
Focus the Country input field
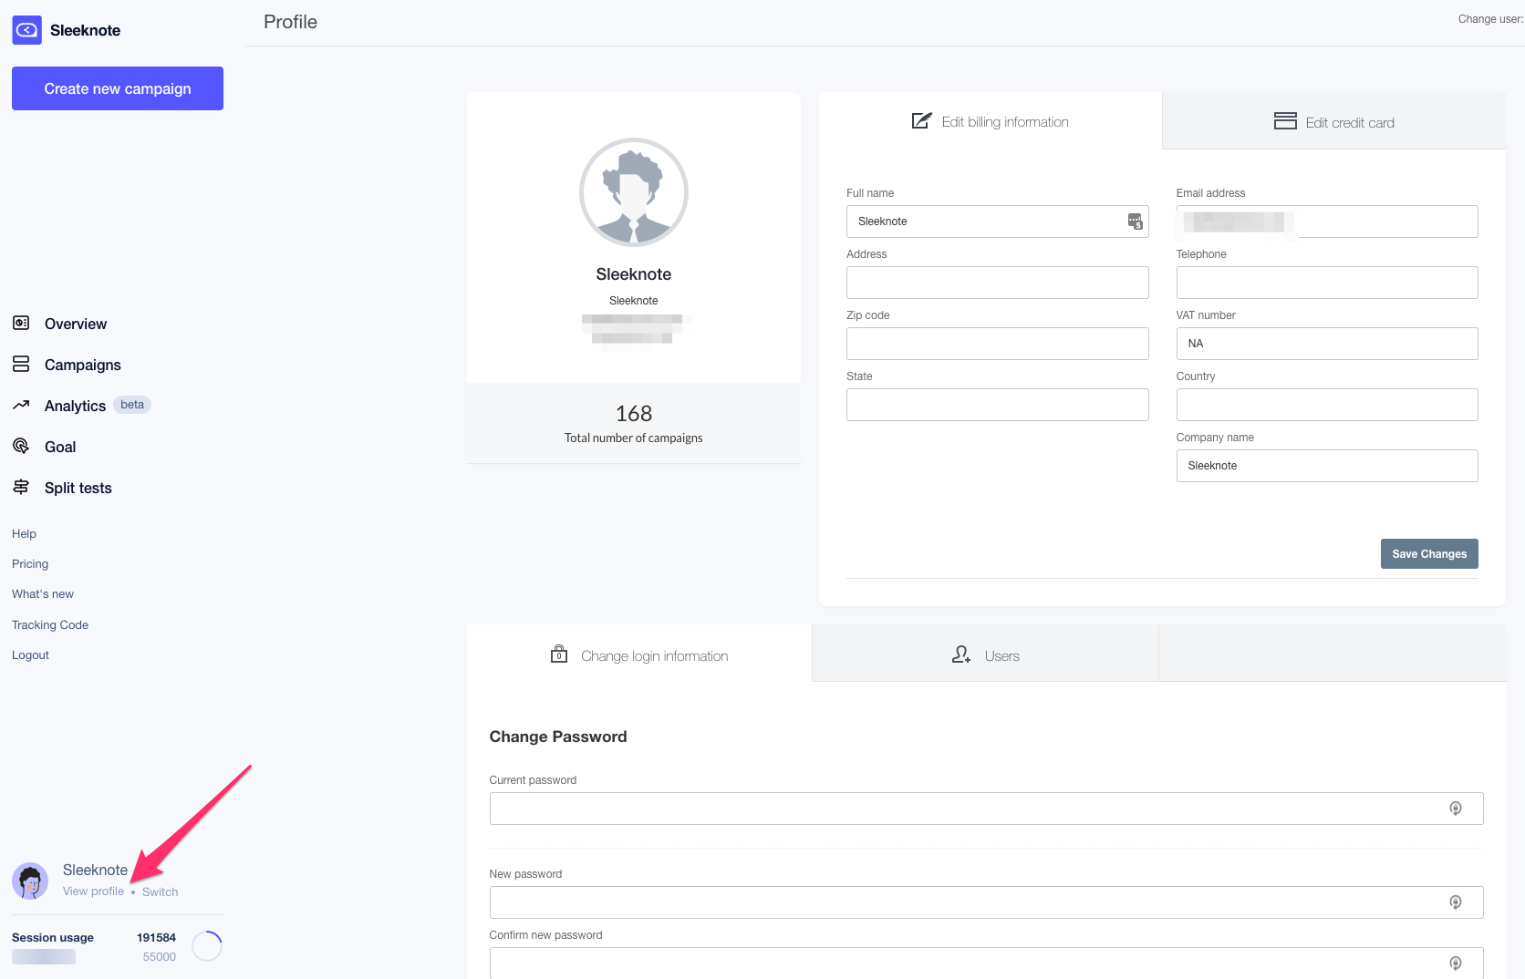pos(1327,405)
